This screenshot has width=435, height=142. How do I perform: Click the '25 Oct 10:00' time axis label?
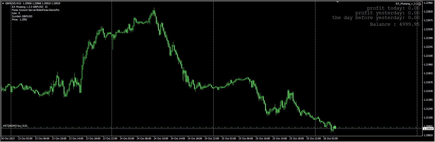pos(262,138)
